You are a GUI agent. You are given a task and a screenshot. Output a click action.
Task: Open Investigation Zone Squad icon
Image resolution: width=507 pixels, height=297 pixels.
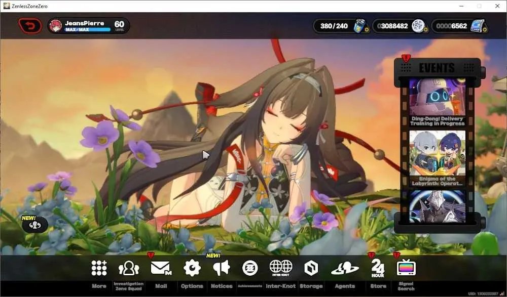pos(129,268)
